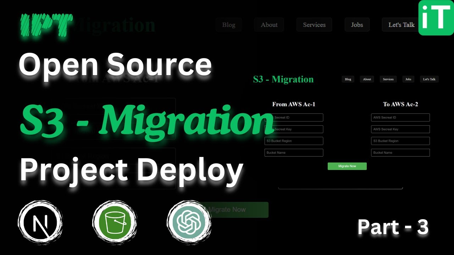This screenshot has width=454, height=255.
Task: Click the Project Deploy title text
Action: (x=132, y=171)
